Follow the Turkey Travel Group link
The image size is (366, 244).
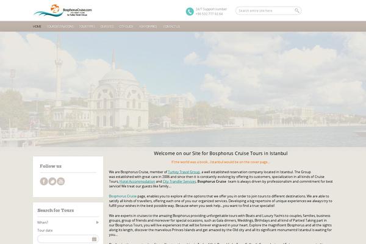184,172
